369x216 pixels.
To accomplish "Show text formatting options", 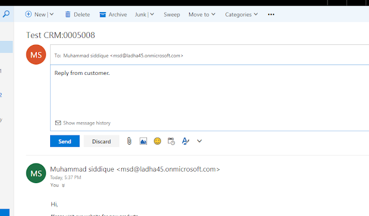I will [186, 141].
